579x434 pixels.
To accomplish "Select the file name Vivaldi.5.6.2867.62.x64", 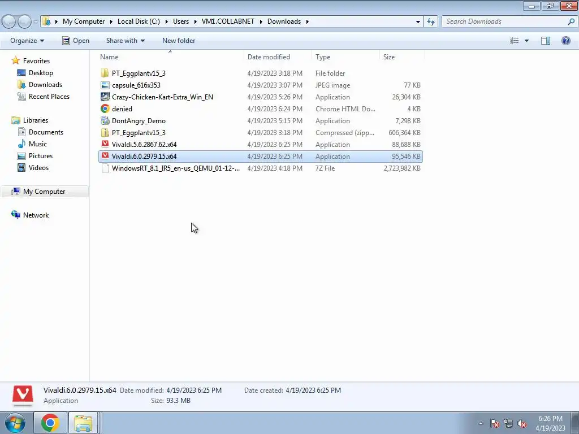I will (144, 144).
